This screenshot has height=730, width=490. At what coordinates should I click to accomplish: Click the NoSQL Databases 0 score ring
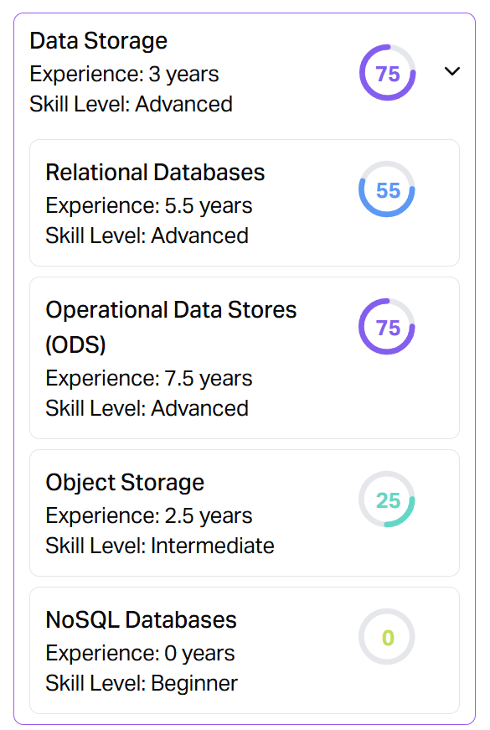coord(387,636)
